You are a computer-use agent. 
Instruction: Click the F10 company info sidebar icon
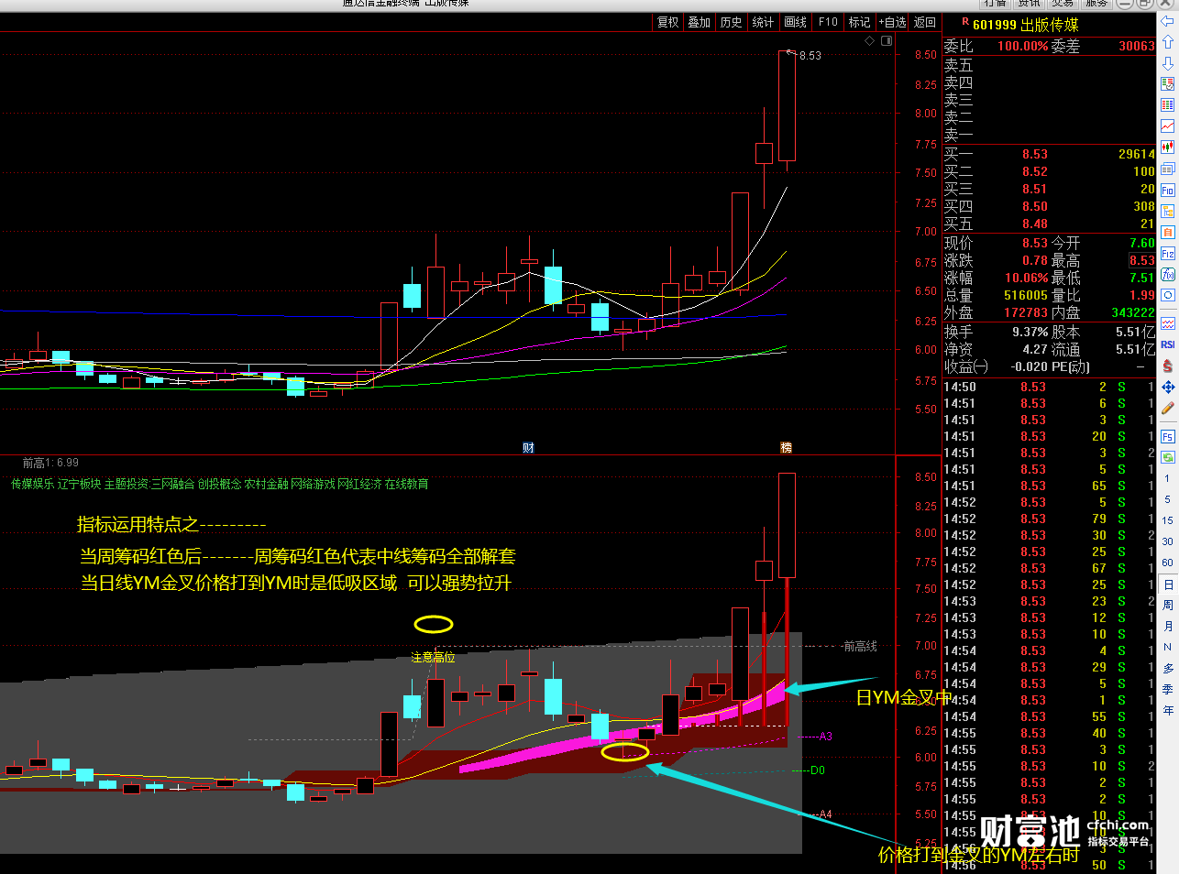pyautogui.click(x=1168, y=190)
